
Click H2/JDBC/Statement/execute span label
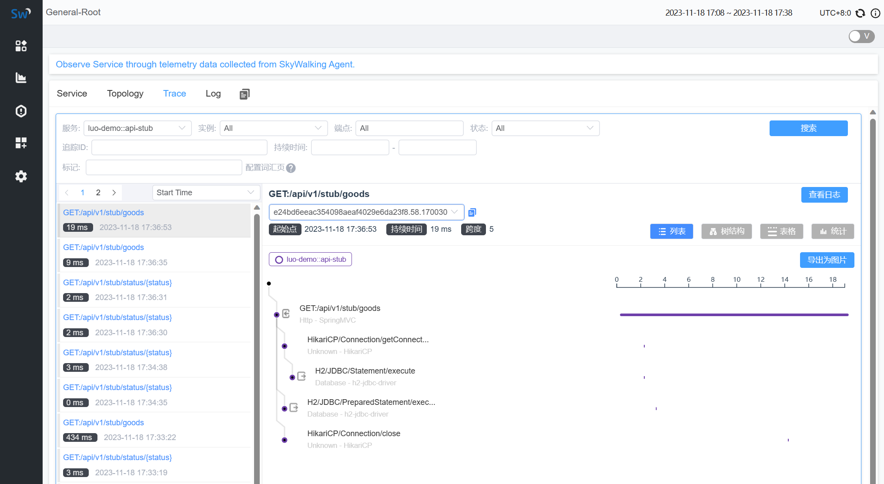point(365,371)
